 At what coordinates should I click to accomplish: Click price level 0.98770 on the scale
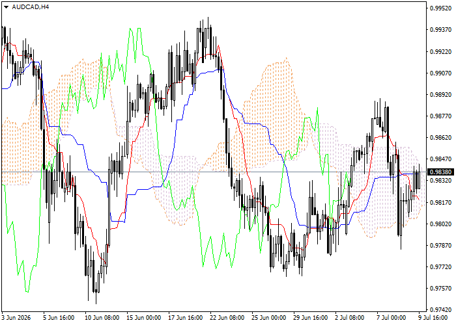click(x=440, y=116)
